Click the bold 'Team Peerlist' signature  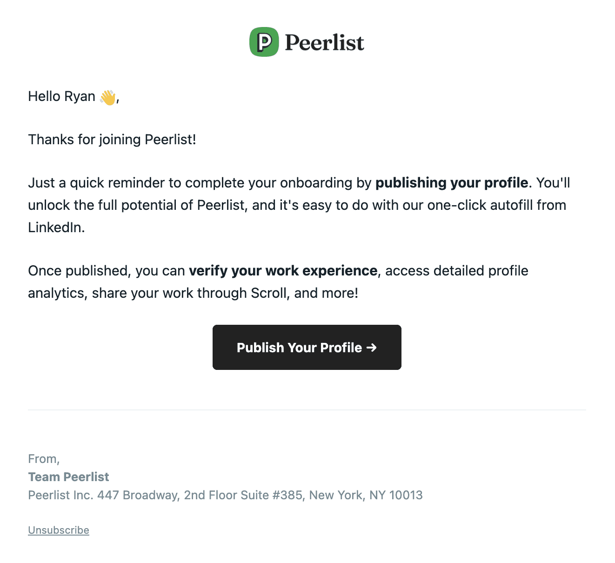[68, 477]
